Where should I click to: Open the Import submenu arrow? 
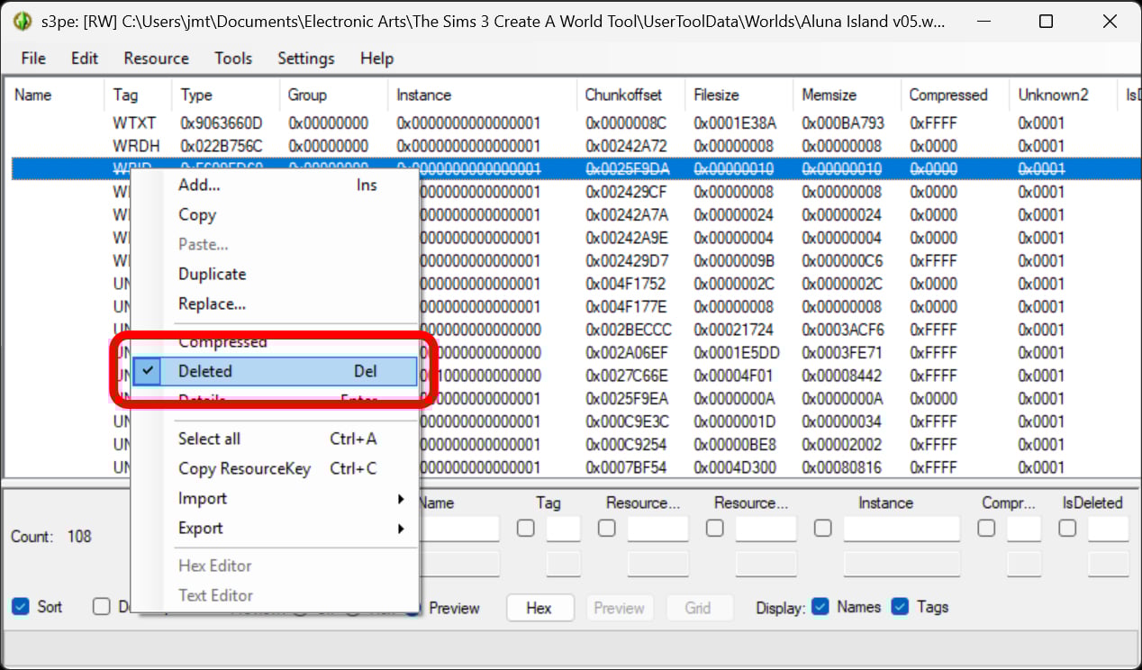tap(401, 499)
